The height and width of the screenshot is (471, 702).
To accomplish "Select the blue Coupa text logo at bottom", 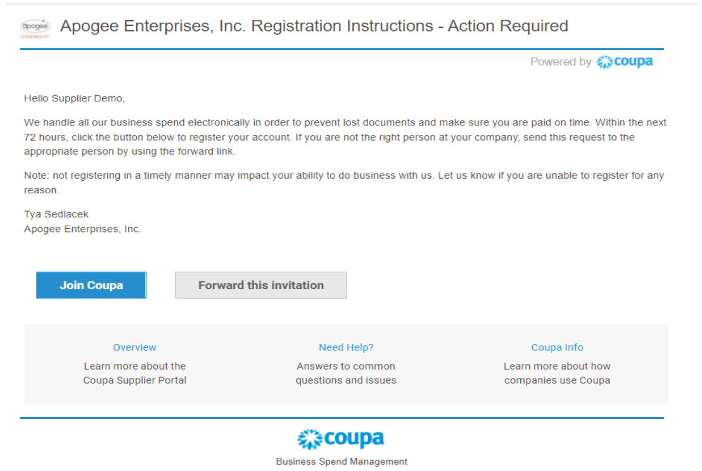I will pyautogui.click(x=354, y=437).
